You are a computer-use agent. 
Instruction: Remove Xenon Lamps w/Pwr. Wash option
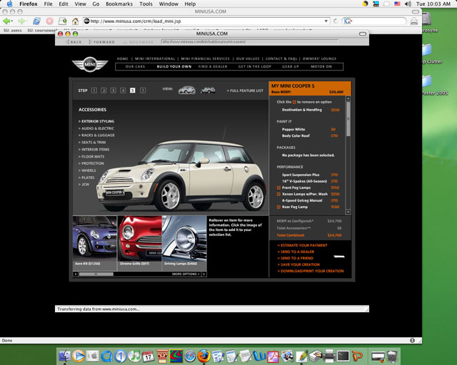click(x=278, y=194)
